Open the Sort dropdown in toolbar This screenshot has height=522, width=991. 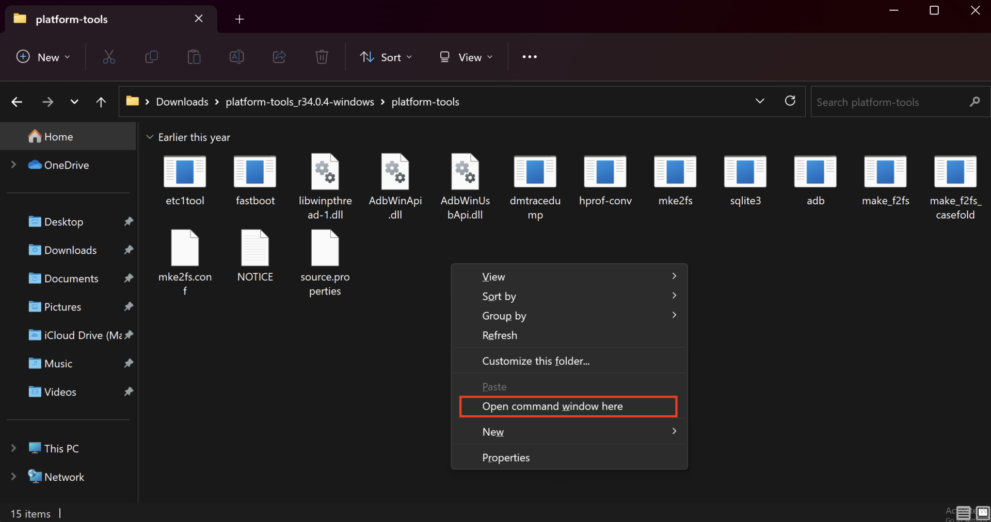pyautogui.click(x=386, y=57)
